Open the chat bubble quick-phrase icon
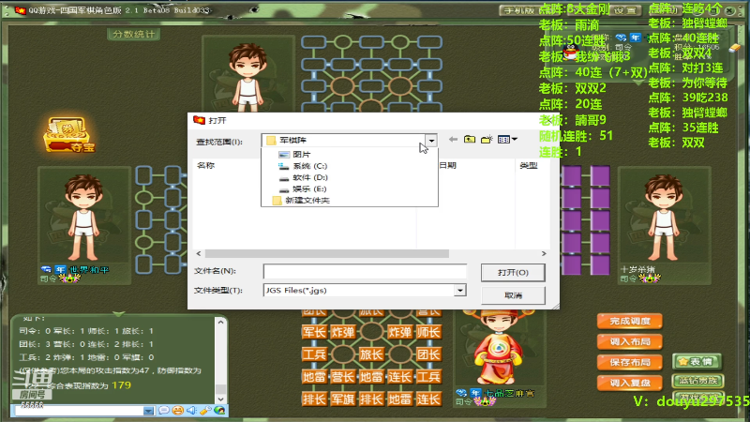 pyautogui.click(x=163, y=411)
